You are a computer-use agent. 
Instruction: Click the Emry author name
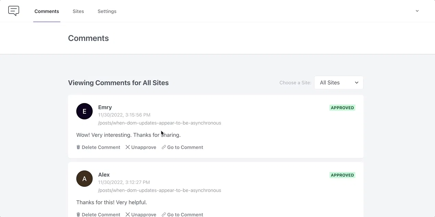coord(105,107)
